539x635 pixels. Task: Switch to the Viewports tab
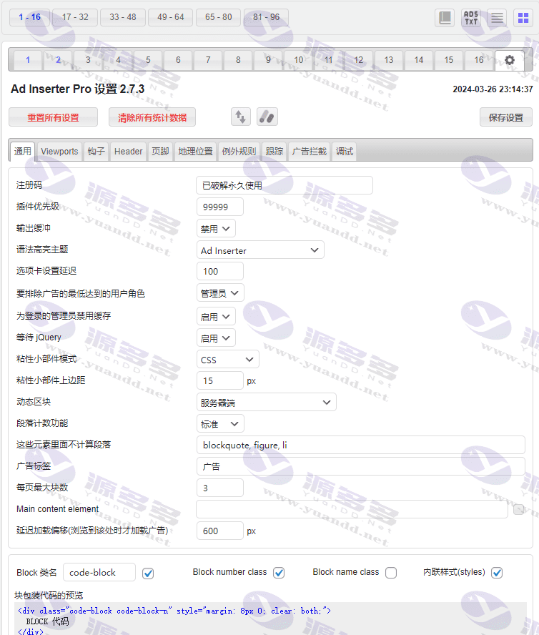click(59, 152)
